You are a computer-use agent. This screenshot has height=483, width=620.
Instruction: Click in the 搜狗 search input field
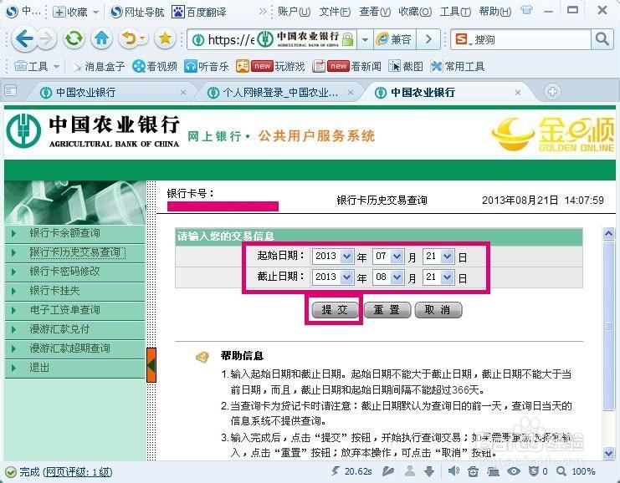coord(532,39)
